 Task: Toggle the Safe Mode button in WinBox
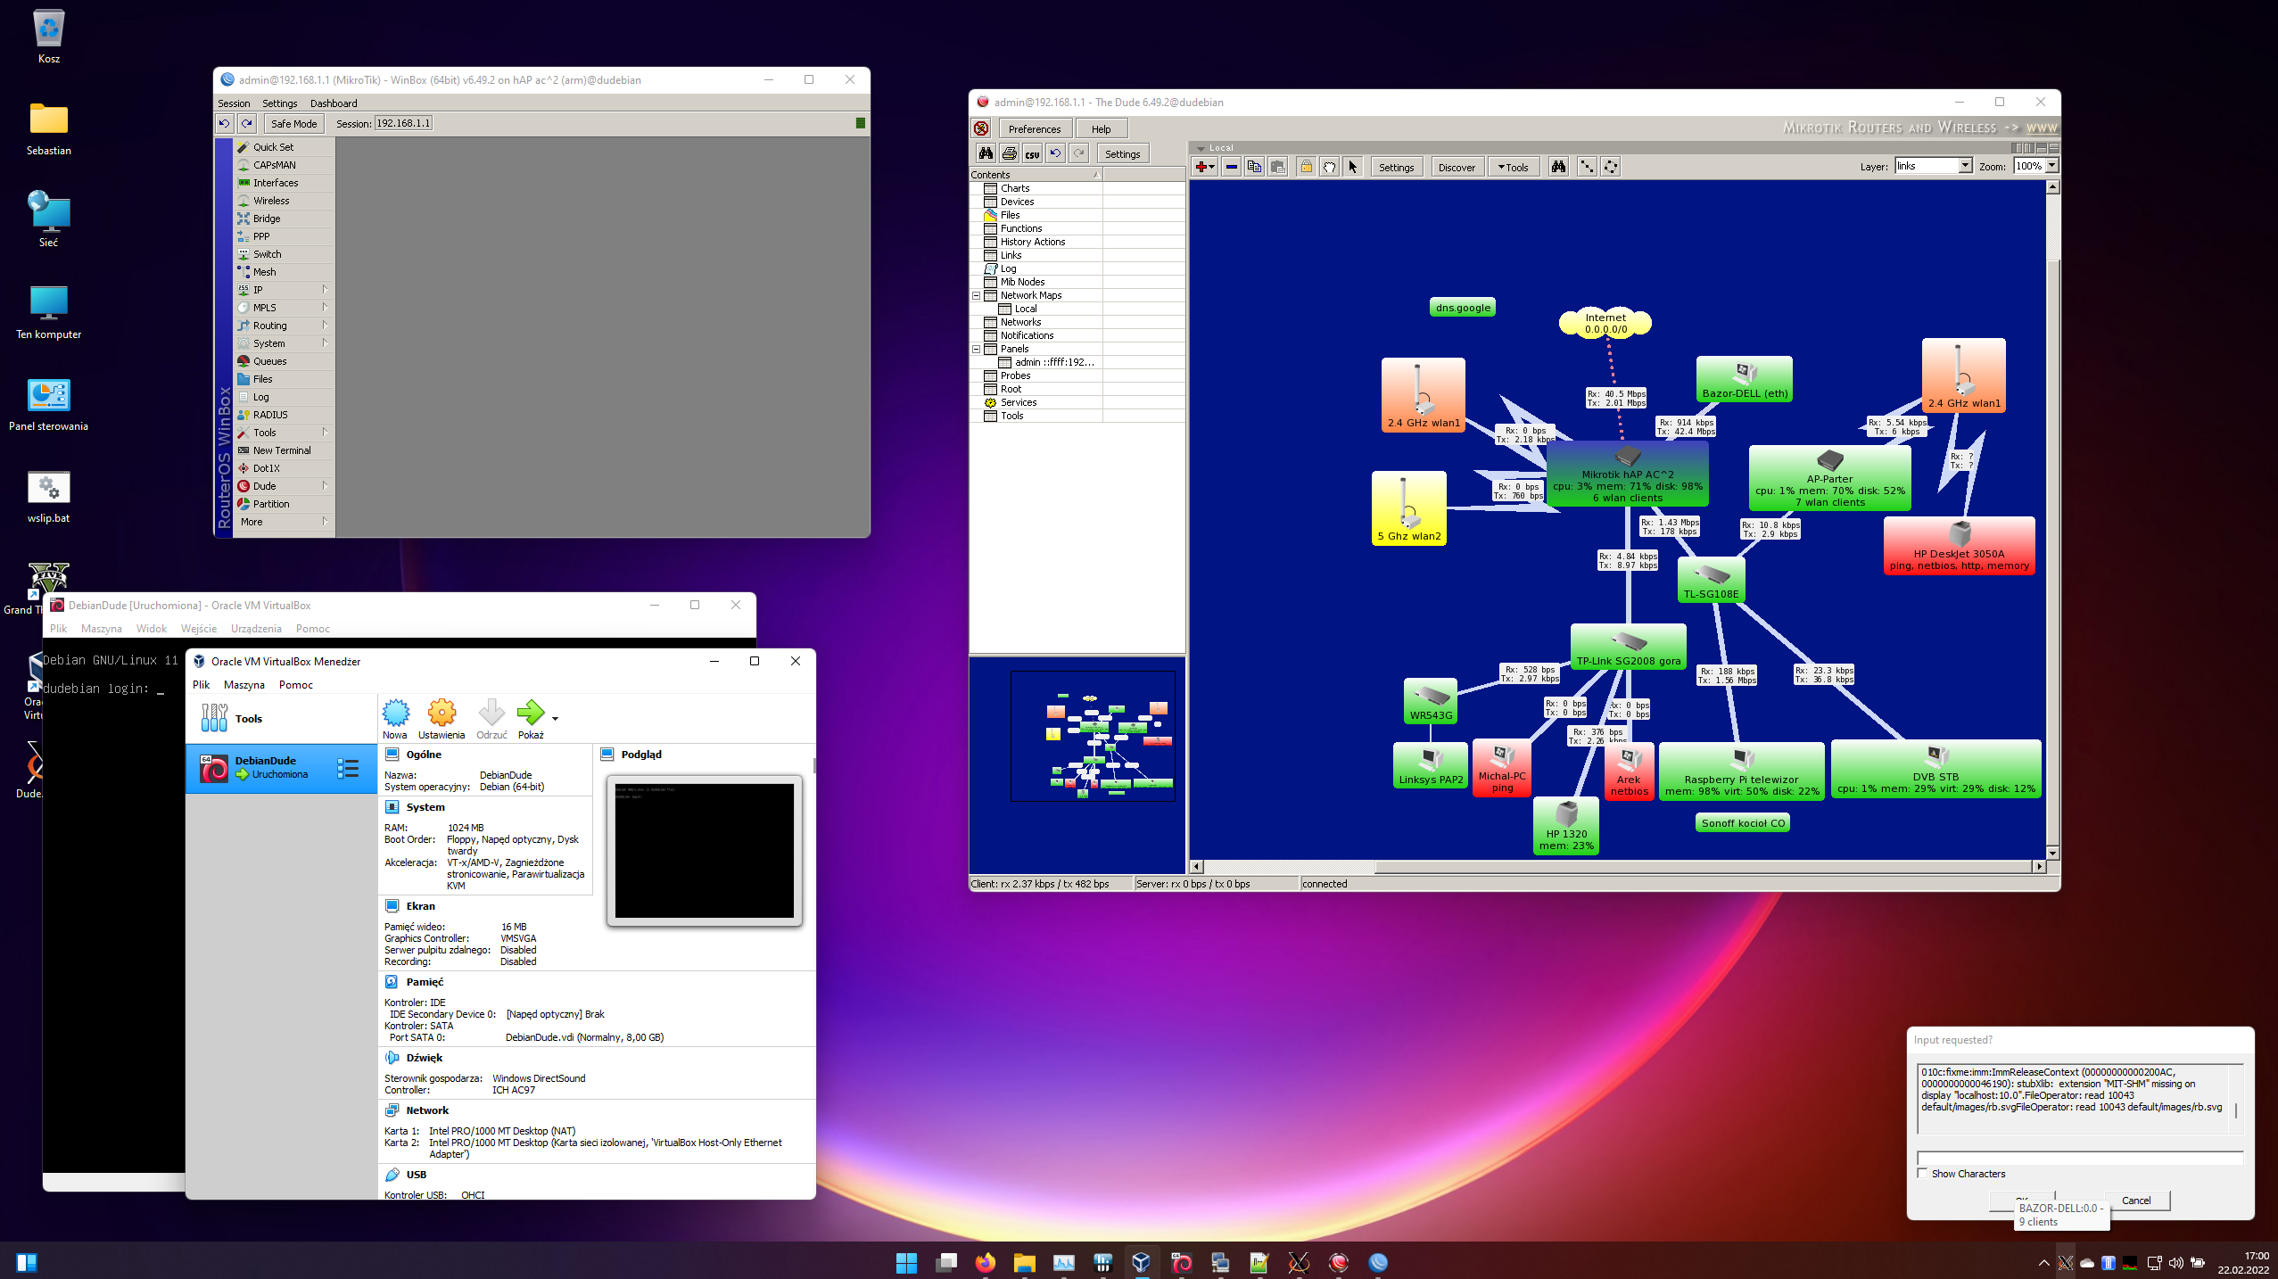[293, 124]
